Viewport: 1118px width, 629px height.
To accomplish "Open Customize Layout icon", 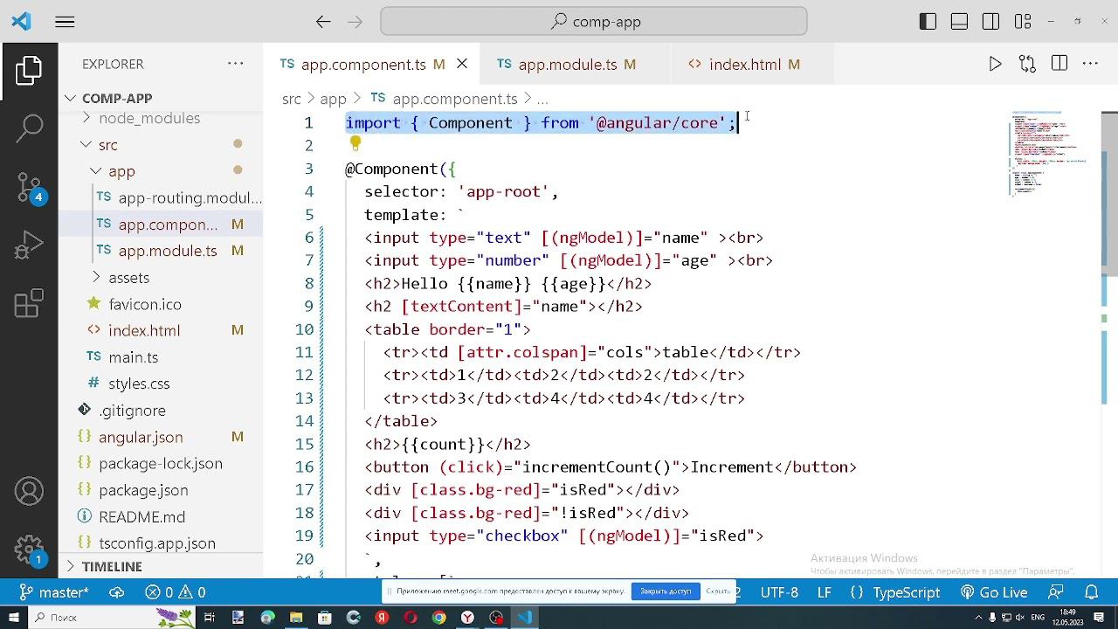I will [x=1022, y=22].
